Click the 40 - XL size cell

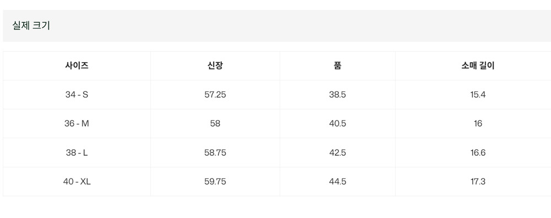coord(77,182)
